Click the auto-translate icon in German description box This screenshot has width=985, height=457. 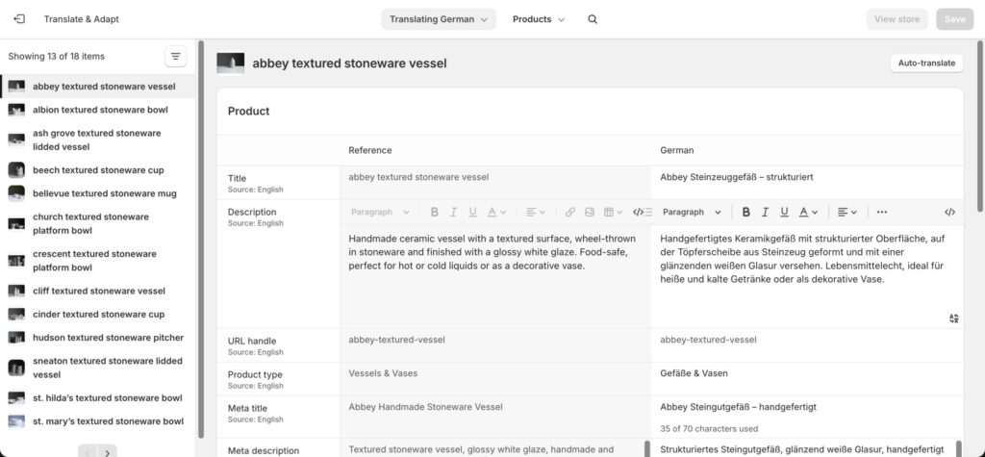click(x=953, y=318)
